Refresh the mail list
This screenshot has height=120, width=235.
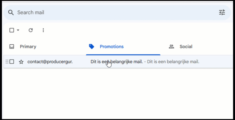(31, 30)
